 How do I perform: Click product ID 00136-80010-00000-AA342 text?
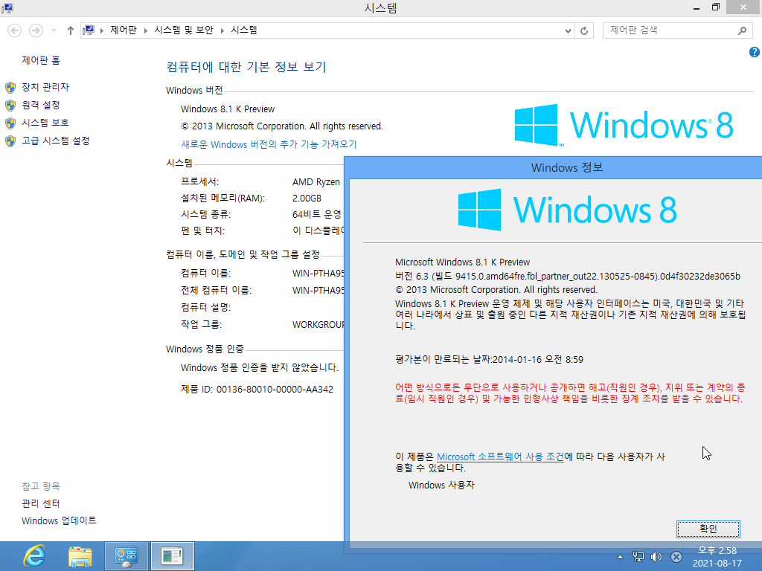[x=275, y=390]
